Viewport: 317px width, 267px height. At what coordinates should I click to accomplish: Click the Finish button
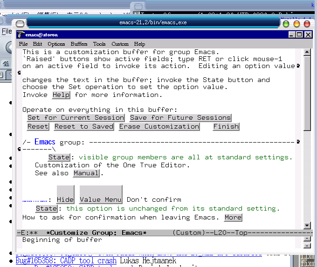226,127
